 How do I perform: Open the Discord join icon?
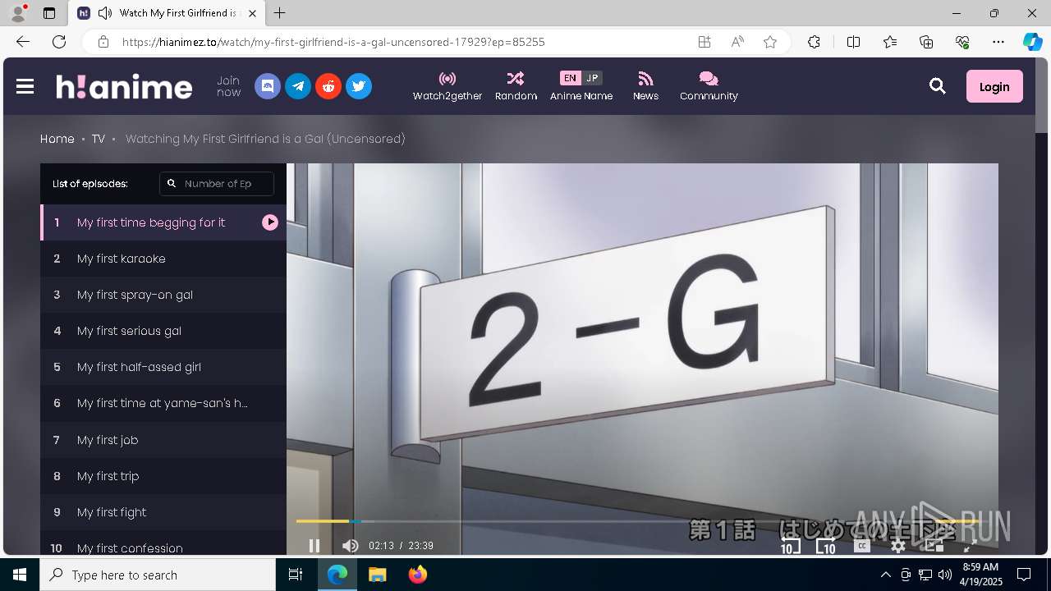pyautogui.click(x=268, y=86)
